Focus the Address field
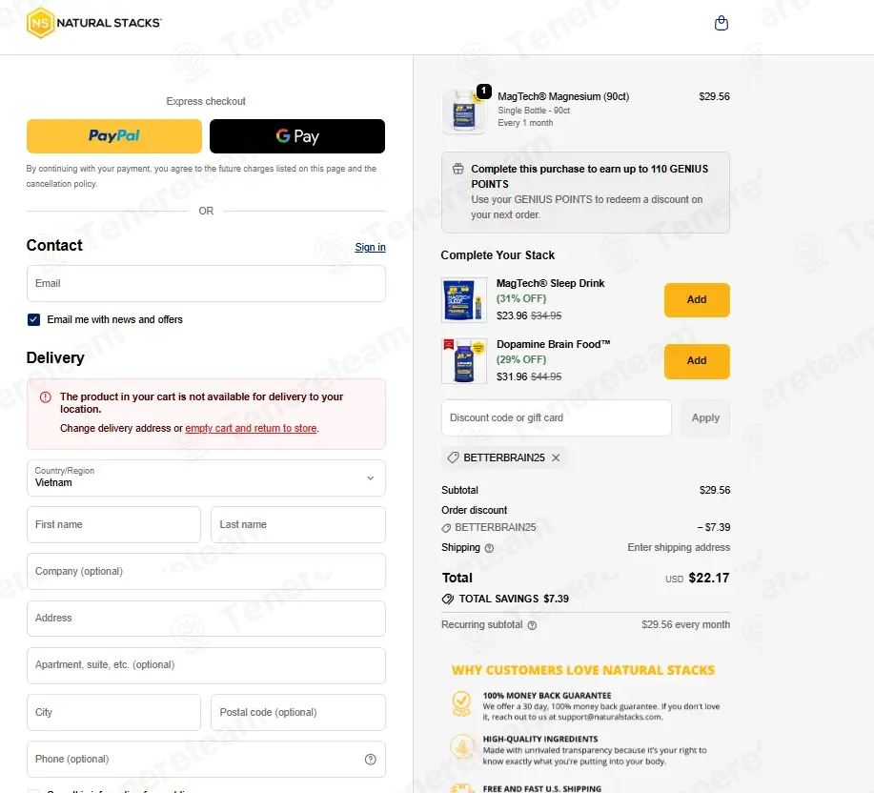This screenshot has height=793, width=874. 206,618
